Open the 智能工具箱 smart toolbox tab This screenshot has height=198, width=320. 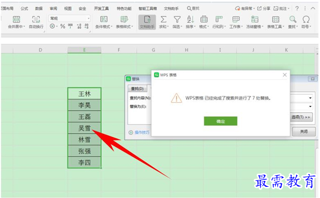coord(148,9)
